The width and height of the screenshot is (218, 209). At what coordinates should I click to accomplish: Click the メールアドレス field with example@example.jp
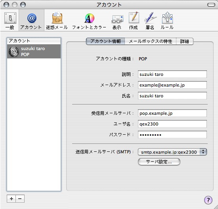172,85
